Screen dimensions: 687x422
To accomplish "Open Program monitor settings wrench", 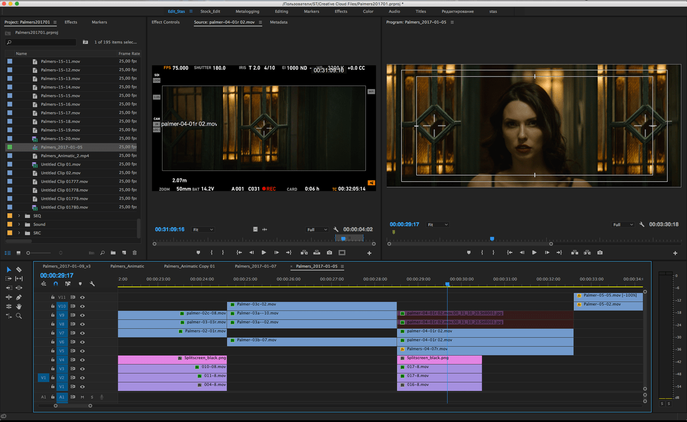I will click(642, 225).
